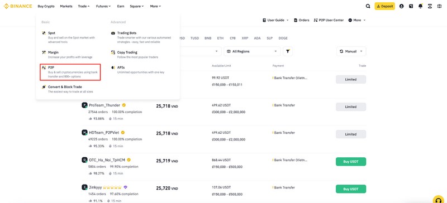Click the 25,720 VND price
This screenshot has height=203, width=447.
[x=167, y=188]
